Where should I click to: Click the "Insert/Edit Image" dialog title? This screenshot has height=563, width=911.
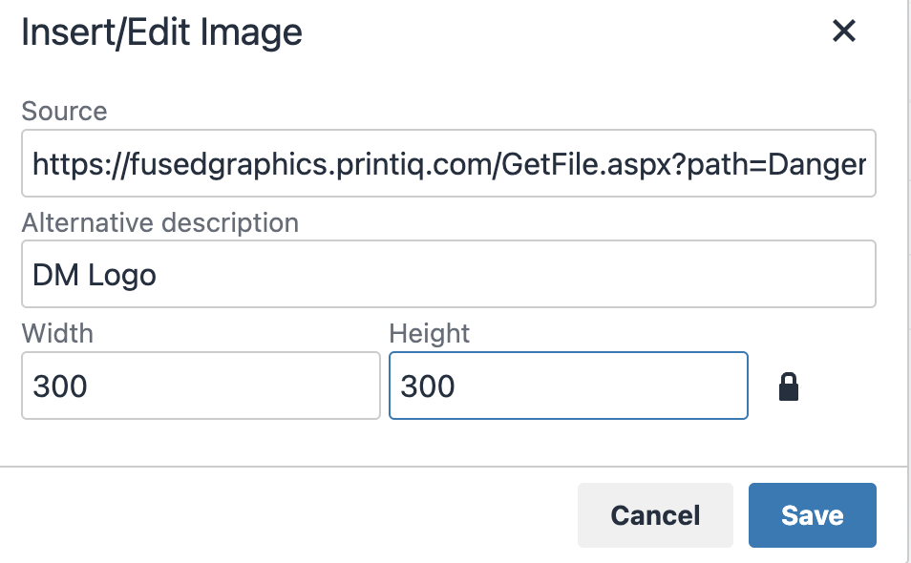click(161, 33)
